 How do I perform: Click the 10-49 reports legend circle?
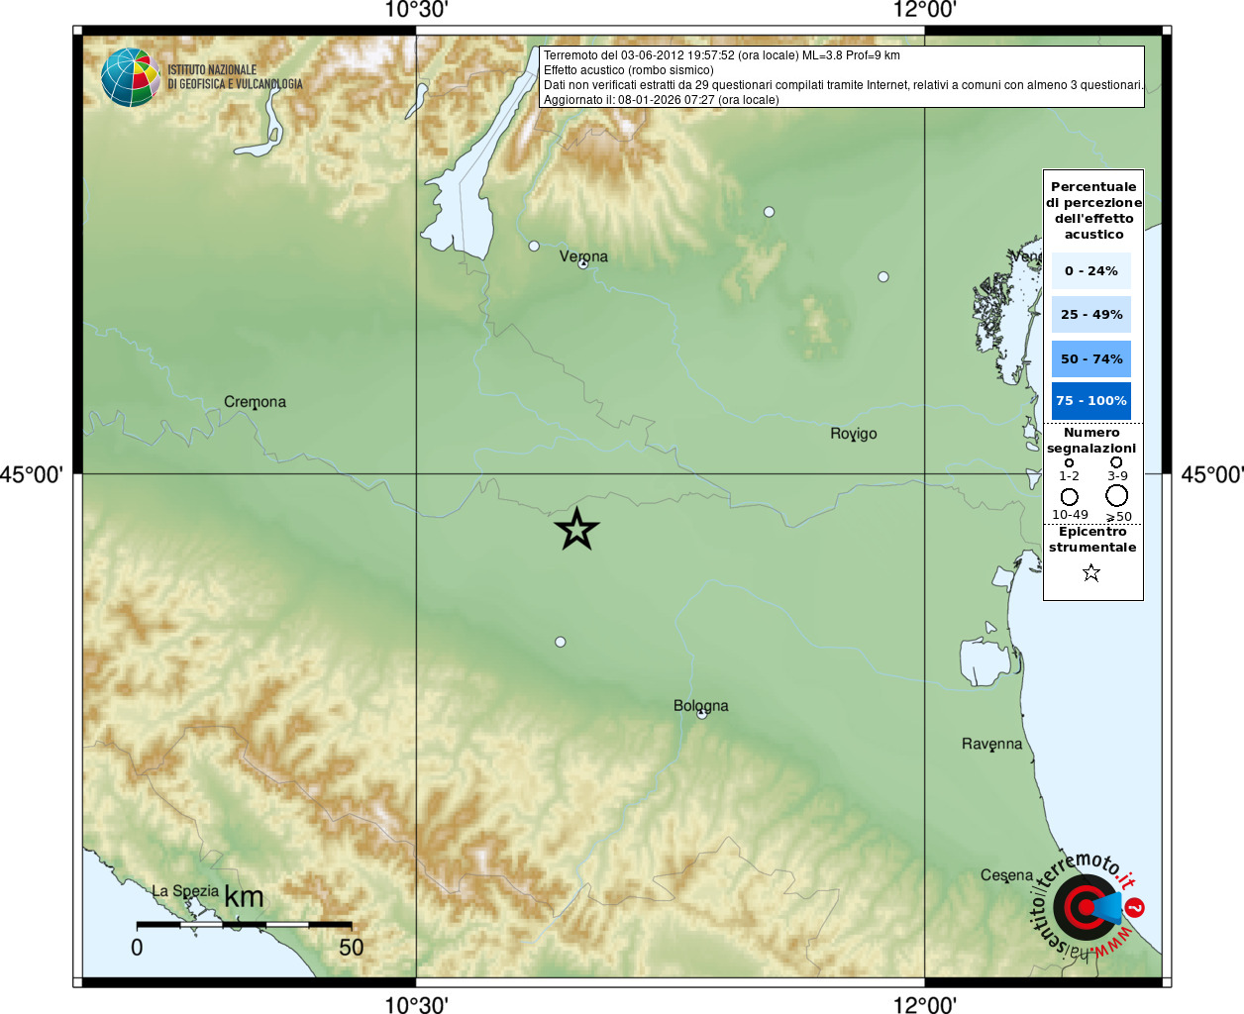1070,496
